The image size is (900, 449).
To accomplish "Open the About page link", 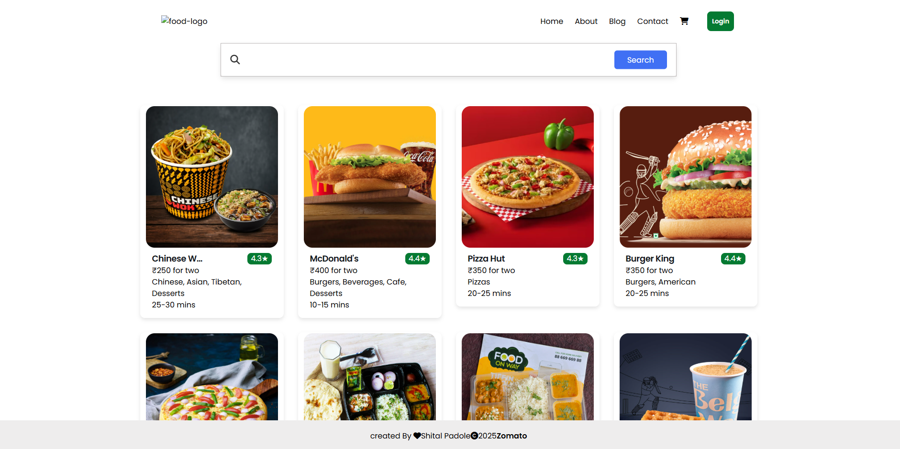I will [586, 21].
